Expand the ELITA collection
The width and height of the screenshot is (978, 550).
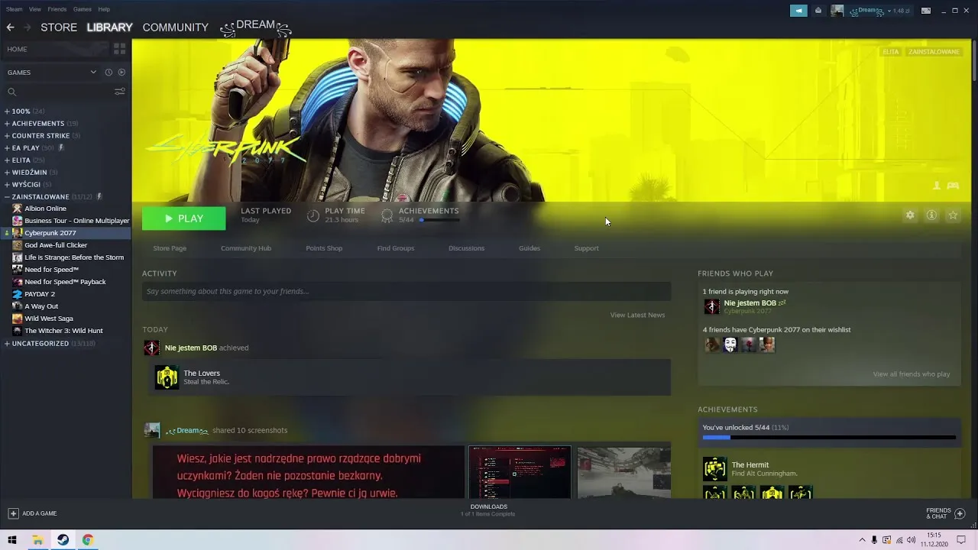(x=7, y=160)
